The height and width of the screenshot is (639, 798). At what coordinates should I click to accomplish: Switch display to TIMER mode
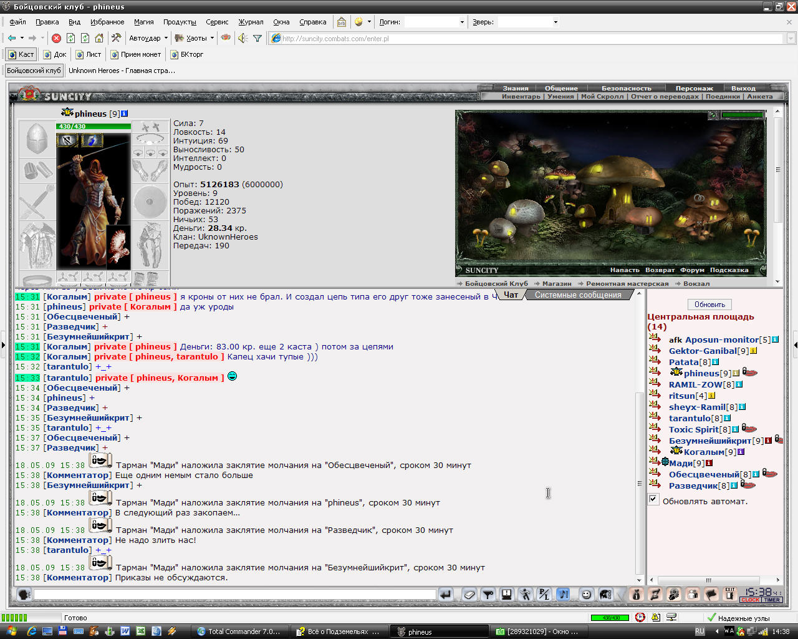[772, 600]
